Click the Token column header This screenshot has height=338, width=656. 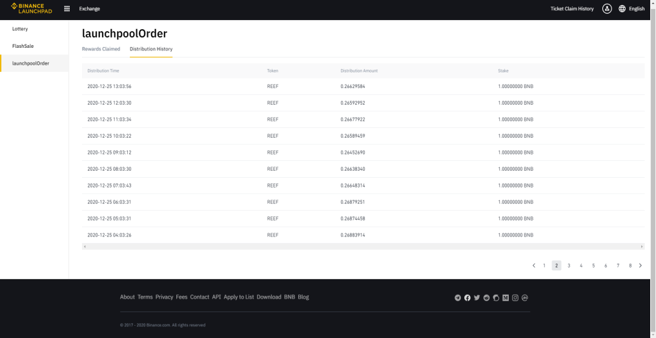click(272, 71)
